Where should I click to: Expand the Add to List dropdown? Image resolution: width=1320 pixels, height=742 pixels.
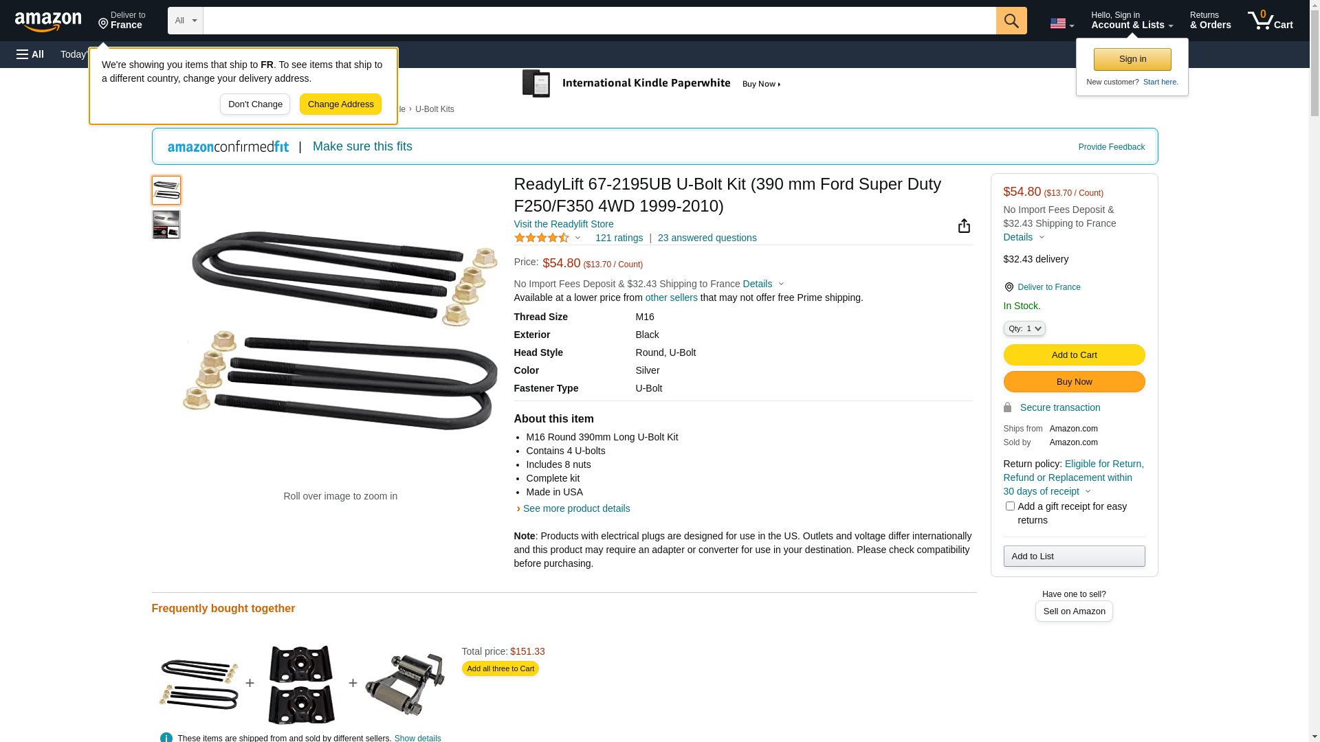[1074, 556]
